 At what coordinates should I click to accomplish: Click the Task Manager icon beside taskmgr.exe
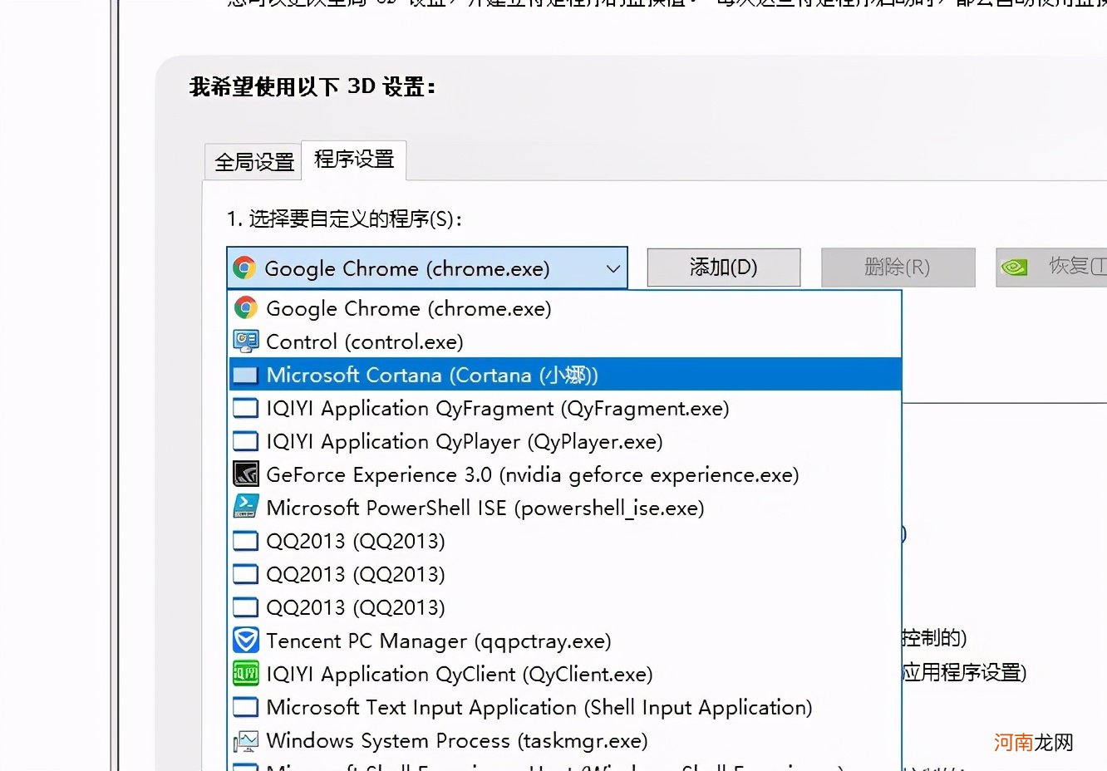click(245, 740)
